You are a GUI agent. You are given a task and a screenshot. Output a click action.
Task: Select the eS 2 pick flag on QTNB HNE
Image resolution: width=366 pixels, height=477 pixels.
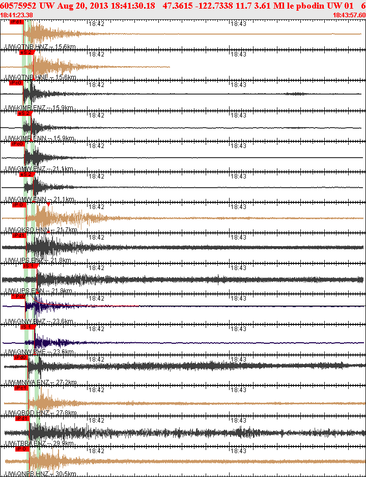[x=26, y=52]
